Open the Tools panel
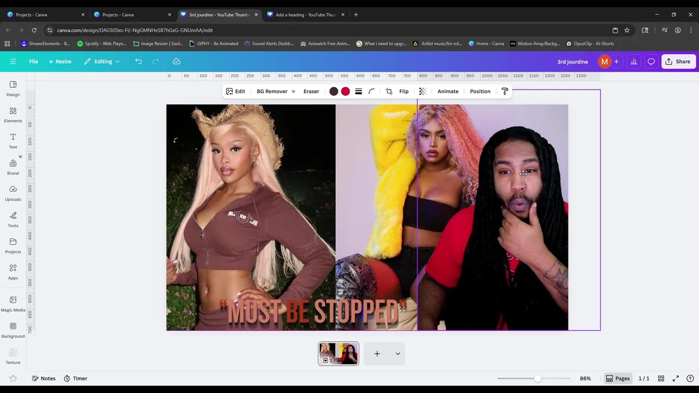Image resolution: width=699 pixels, height=393 pixels. [x=13, y=219]
